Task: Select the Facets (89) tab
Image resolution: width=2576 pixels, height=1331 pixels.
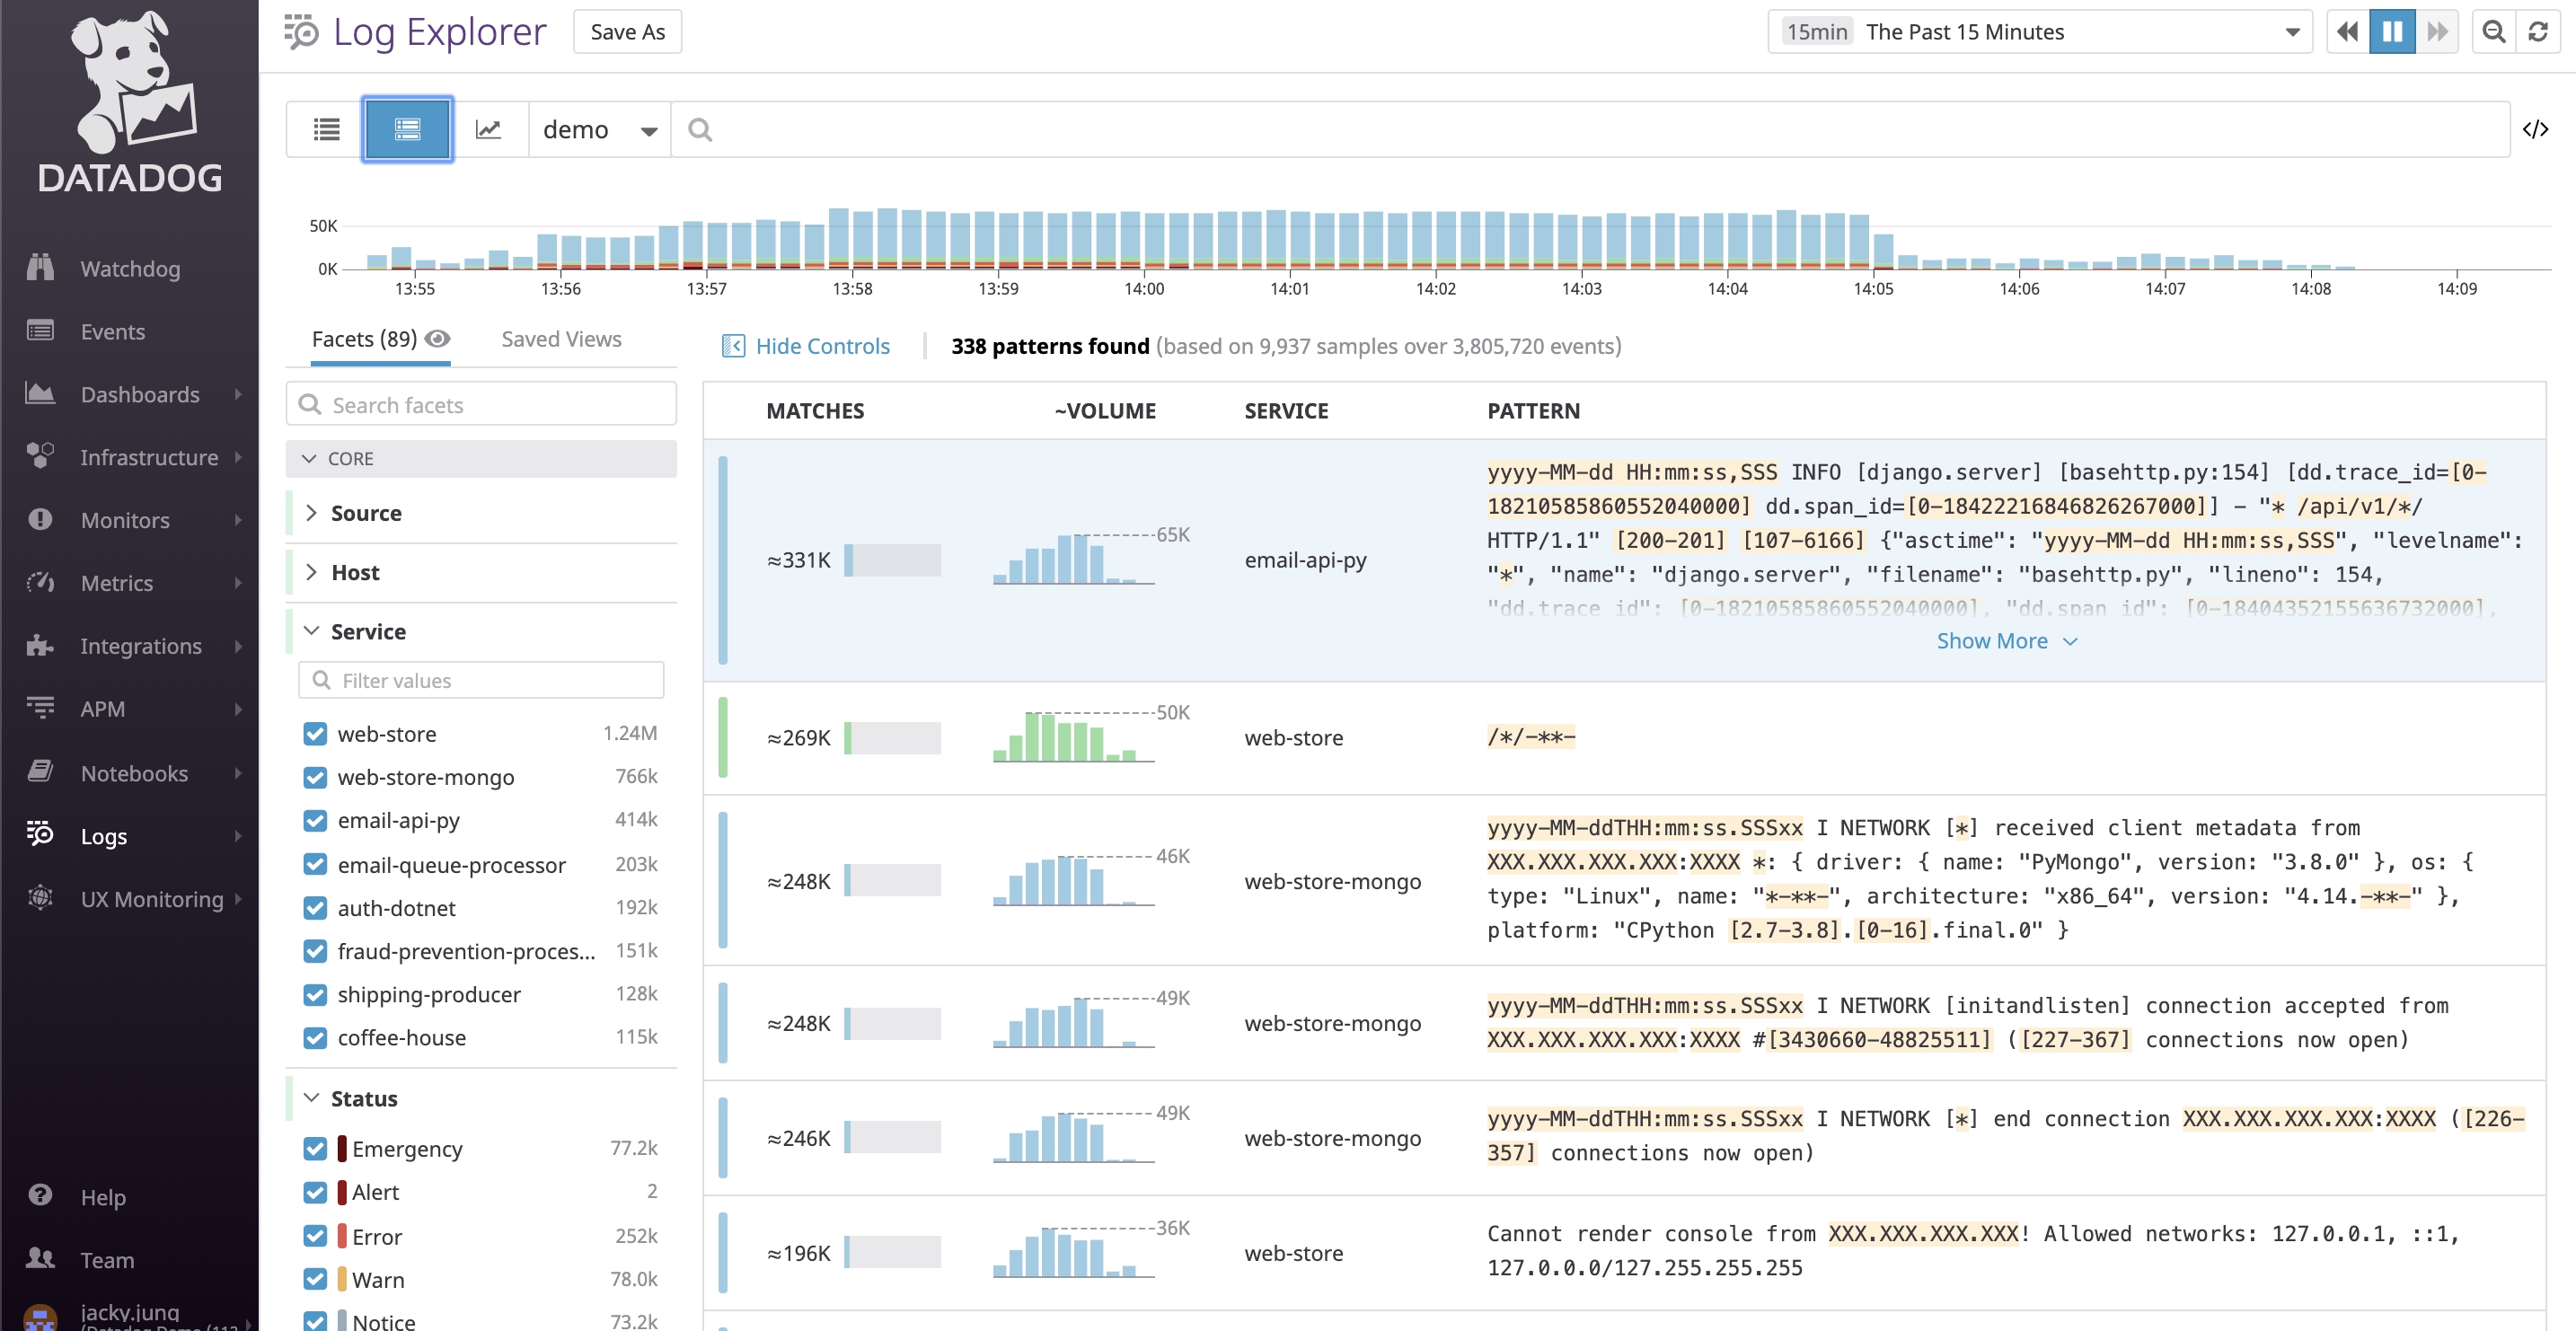Action: tap(365, 339)
